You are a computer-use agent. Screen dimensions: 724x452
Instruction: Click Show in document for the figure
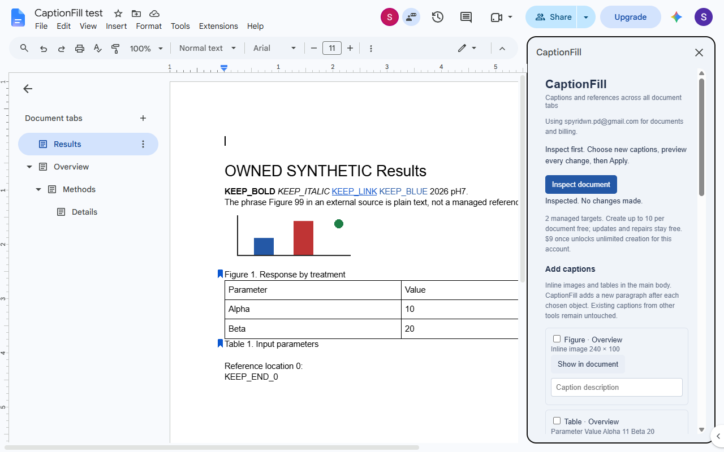[x=588, y=364]
